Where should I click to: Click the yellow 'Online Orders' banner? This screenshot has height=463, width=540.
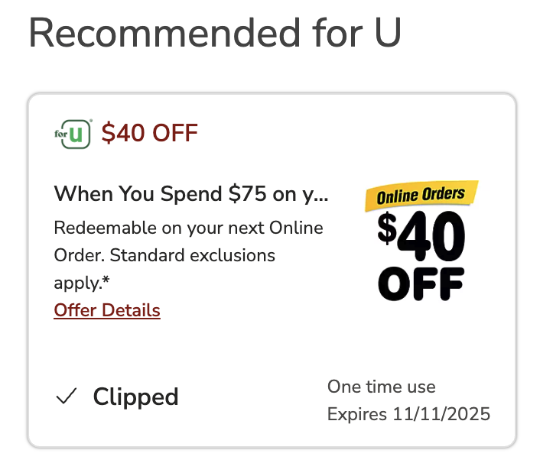(421, 196)
